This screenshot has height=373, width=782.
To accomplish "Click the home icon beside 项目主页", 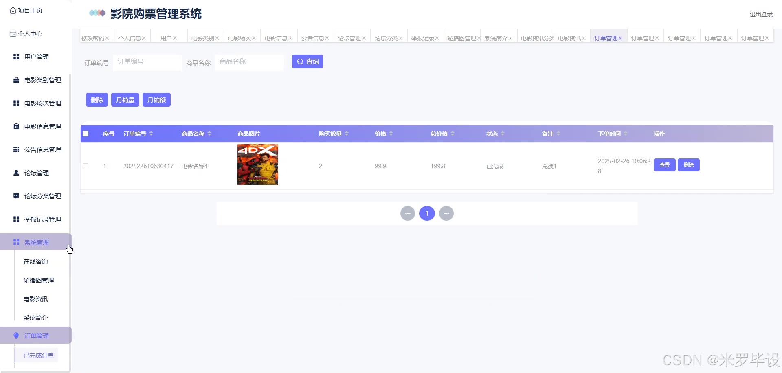I will 13,10.
